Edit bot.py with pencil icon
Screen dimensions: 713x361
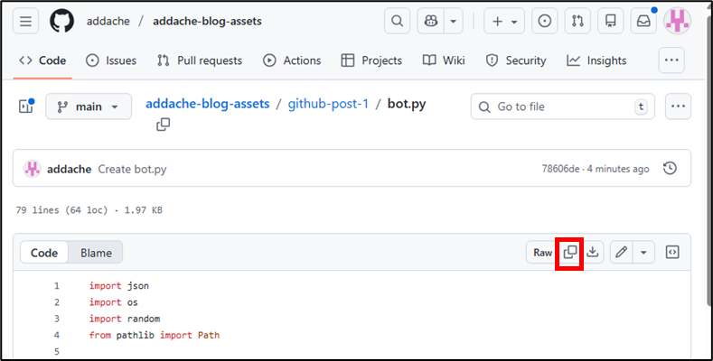tap(621, 253)
